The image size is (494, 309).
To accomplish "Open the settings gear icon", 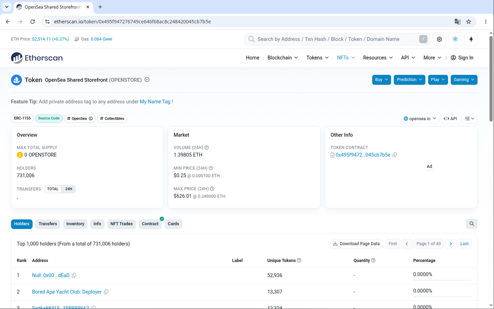I will point(439,39).
